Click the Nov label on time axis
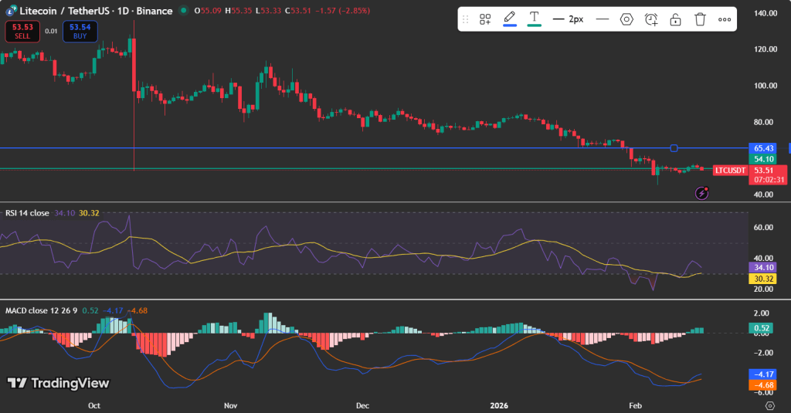 click(x=230, y=405)
